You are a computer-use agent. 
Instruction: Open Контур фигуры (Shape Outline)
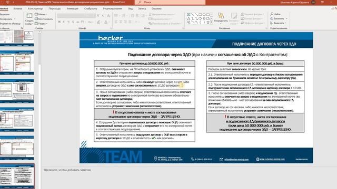(251, 19)
